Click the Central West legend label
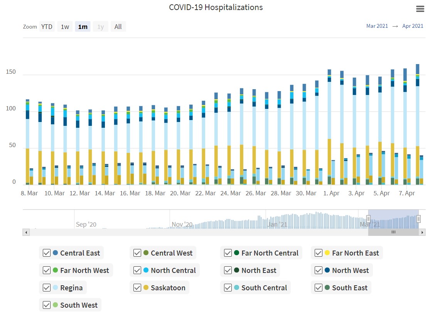The width and height of the screenshot is (435, 315). (x=172, y=253)
